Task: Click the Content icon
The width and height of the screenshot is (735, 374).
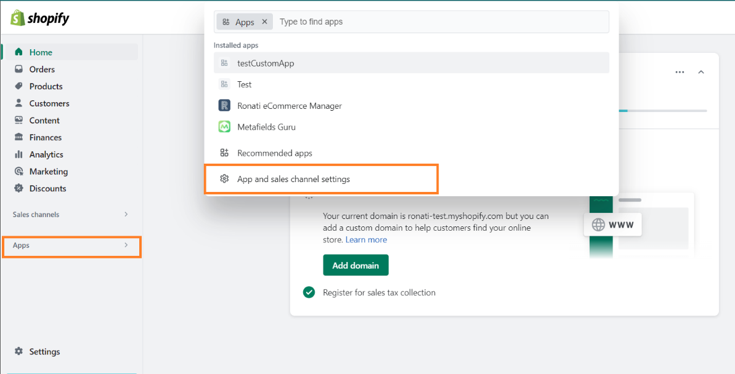Action: tap(18, 120)
